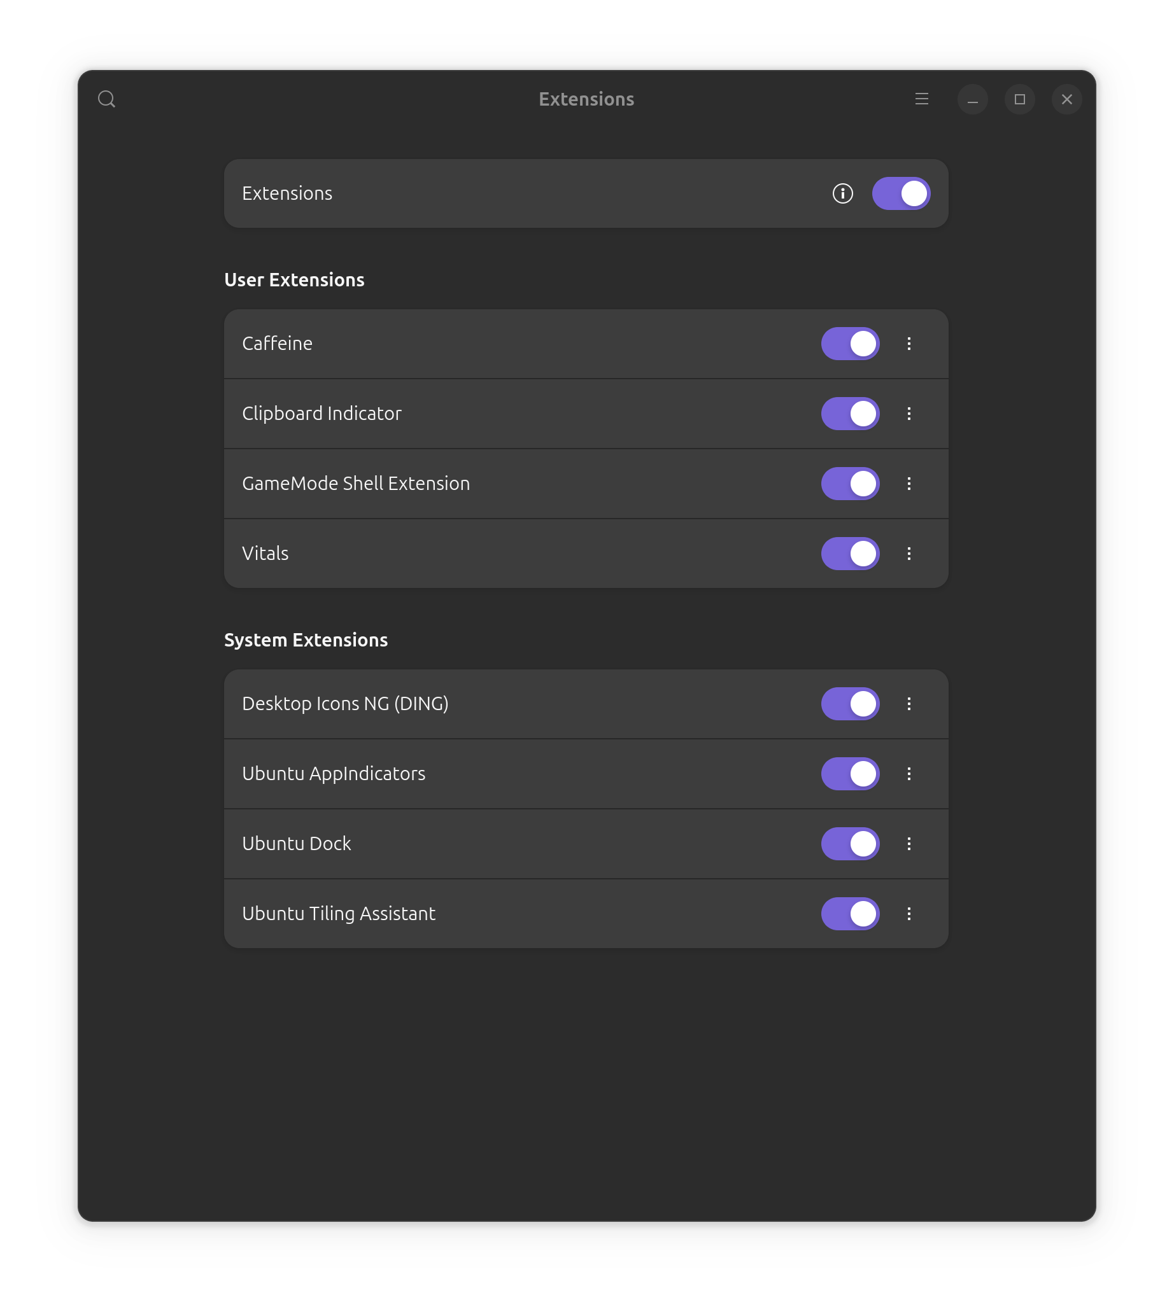
Task: Disable the Vitals extension toggle
Action: pyautogui.click(x=850, y=554)
